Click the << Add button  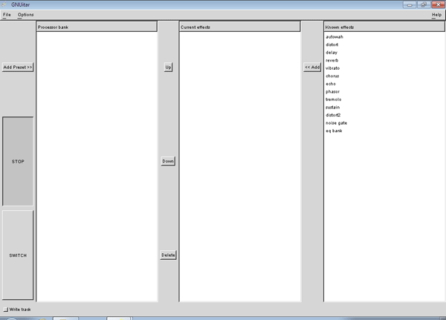[x=312, y=67]
